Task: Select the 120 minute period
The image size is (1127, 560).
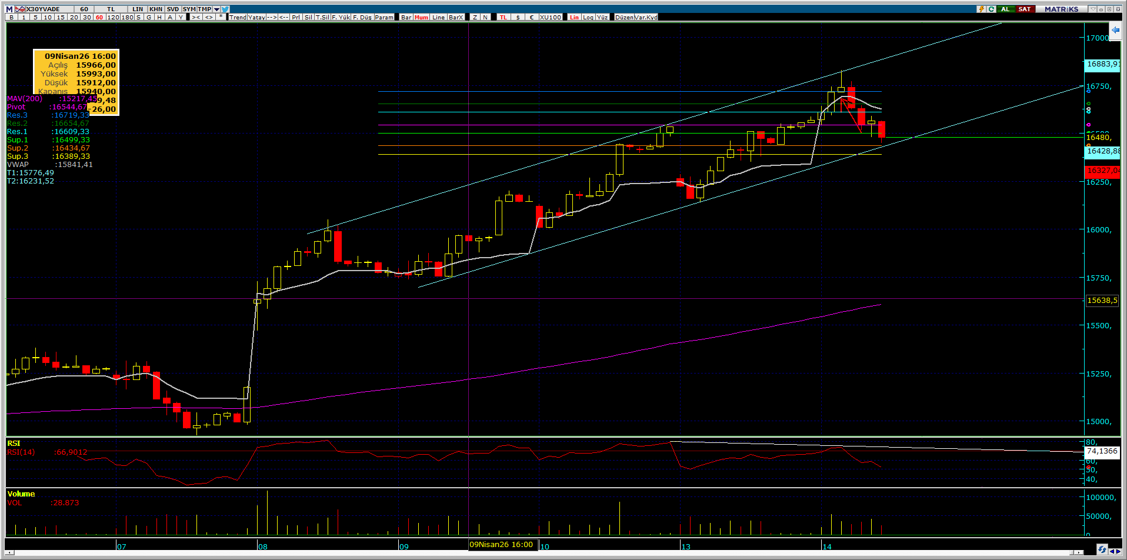Action: click(x=113, y=17)
